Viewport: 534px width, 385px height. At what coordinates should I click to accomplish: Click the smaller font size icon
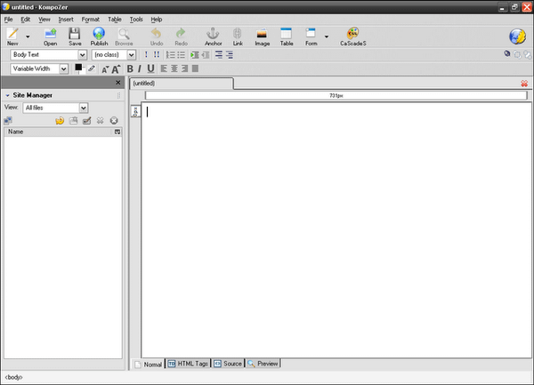click(105, 69)
